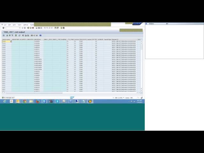Click the Save icon in standard toolbar
The image size is (204, 153).
[x=25, y=28]
